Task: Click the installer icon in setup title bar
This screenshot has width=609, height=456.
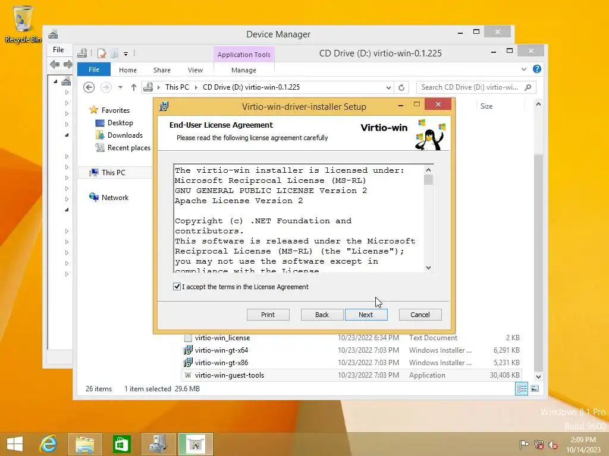Action: [x=164, y=106]
